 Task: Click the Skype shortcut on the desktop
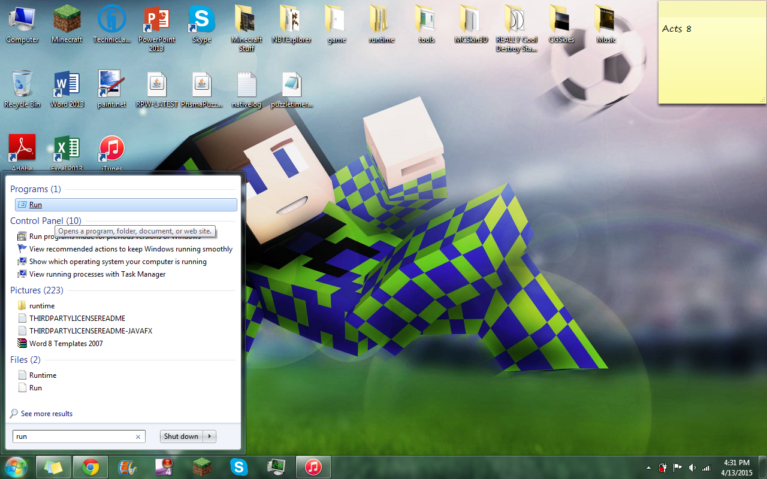(x=202, y=24)
